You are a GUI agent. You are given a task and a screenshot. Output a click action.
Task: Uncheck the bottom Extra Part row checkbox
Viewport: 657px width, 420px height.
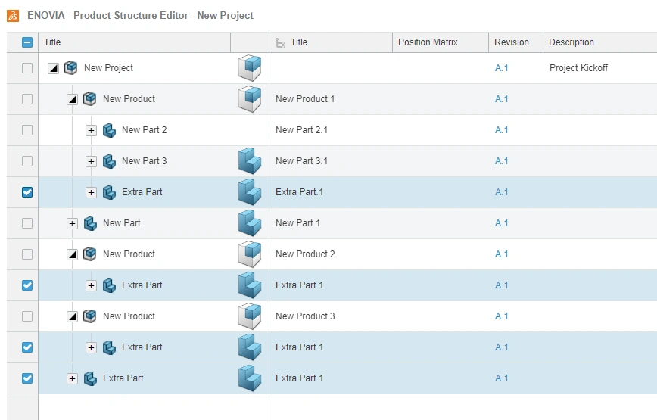pos(27,378)
